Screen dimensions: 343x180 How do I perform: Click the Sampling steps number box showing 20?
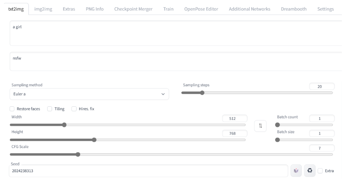pyautogui.click(x=322, y=87)
